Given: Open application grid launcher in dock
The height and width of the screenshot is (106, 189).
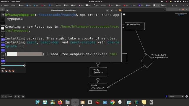Looking at the screenshot, I should pyautogui.click(x=53, y=102).
